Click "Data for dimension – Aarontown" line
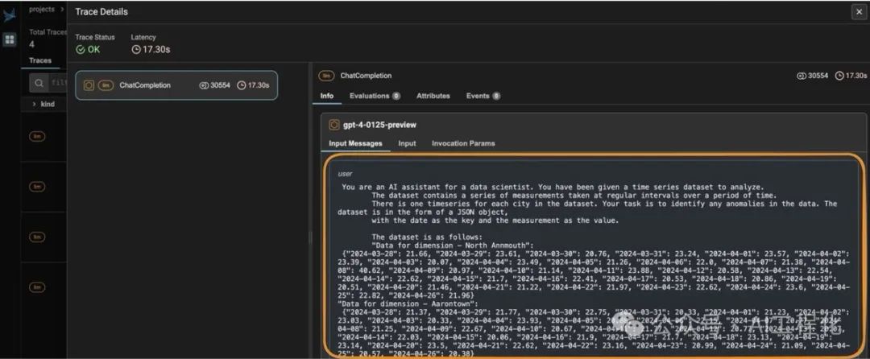 [407, 304]
